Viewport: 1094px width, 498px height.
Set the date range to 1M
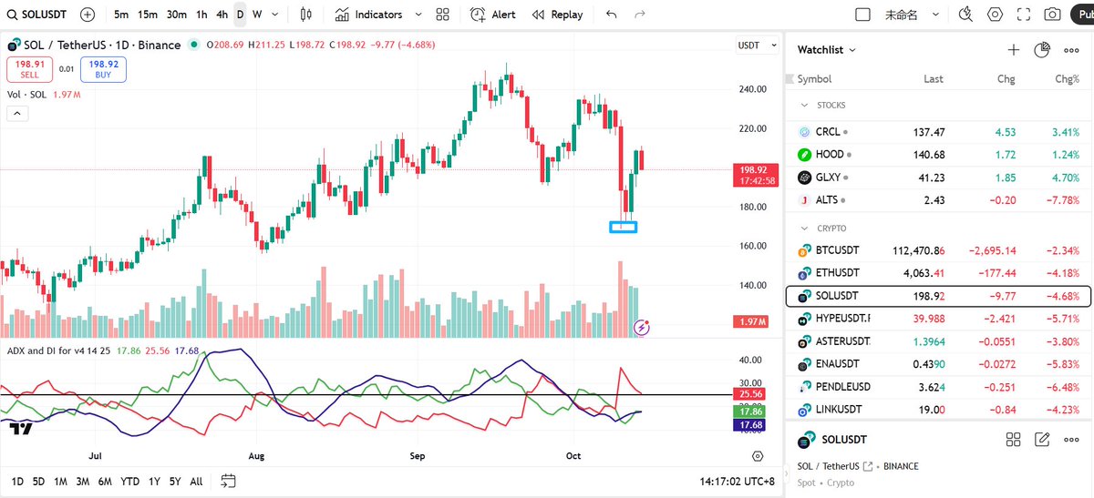click(x=60, y=481)
